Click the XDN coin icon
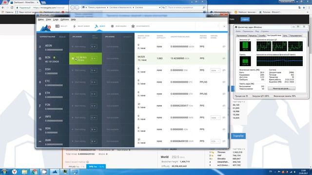 coord(40,129)
